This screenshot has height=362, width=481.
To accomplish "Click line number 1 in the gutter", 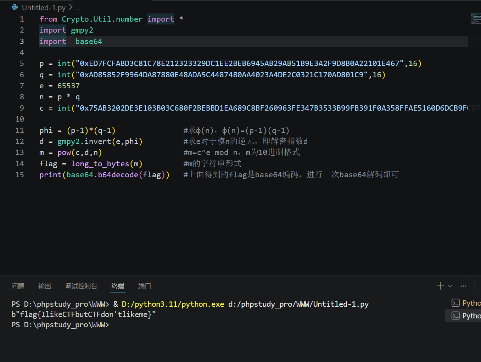I will [22, 19].
